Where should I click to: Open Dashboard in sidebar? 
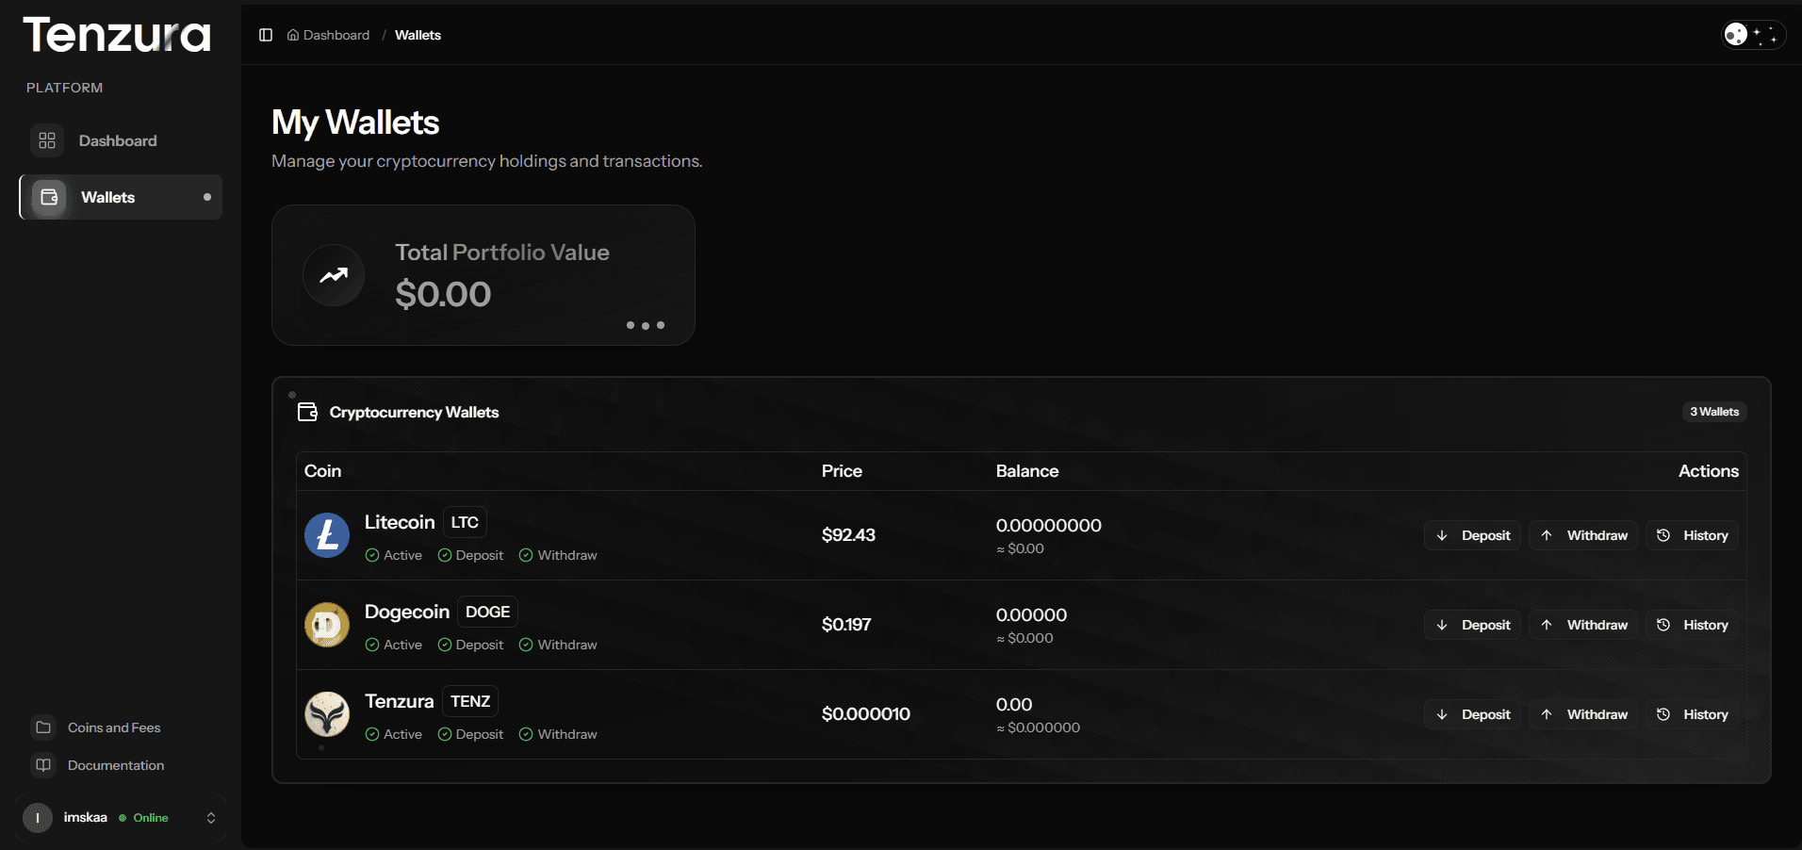[x=121, y=140]
